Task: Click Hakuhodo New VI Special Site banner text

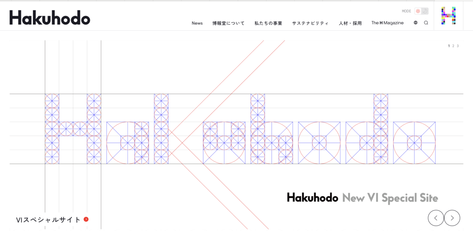Action: 362,198
